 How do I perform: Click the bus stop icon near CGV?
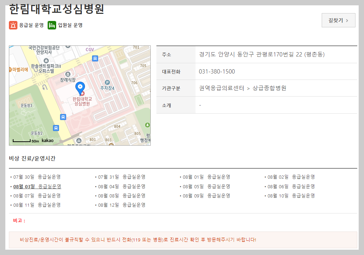click(x=95, y=58)
